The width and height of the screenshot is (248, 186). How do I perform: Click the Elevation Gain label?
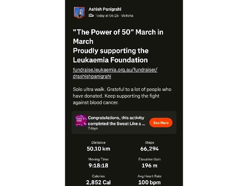[149, 159]
